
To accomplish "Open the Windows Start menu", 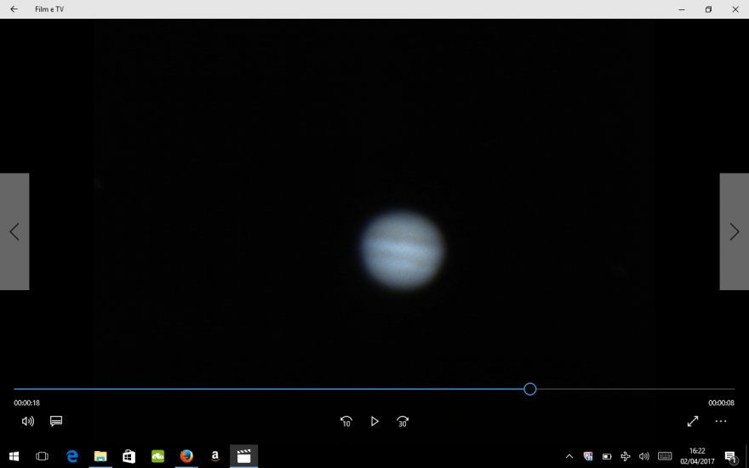I will click(x=14, y=456).
